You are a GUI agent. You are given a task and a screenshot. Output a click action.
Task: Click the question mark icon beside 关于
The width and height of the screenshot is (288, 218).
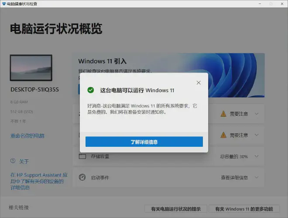(13, 161)
